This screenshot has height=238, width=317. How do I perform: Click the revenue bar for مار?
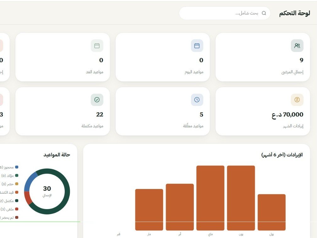tap(149, 210)
